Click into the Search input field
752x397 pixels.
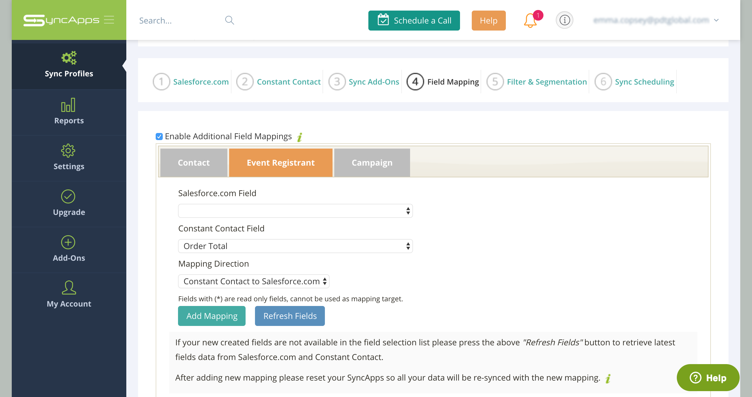179,21
